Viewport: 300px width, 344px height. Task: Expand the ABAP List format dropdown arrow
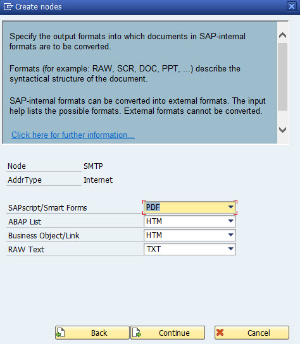(x=230, y=221)
